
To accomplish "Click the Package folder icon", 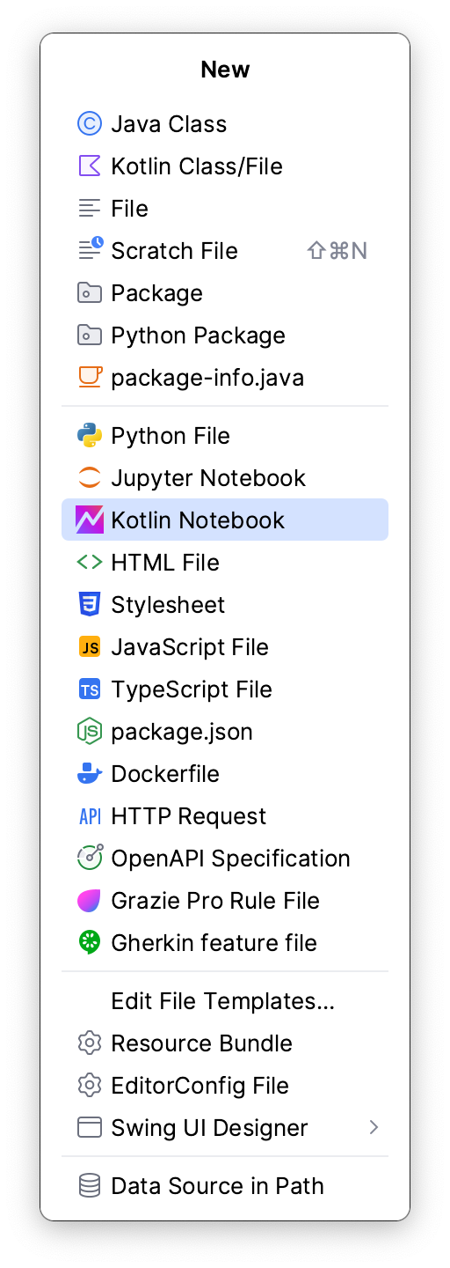I will pos(90,293).
